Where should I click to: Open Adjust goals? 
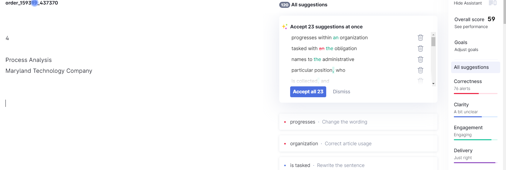[466, 50]
